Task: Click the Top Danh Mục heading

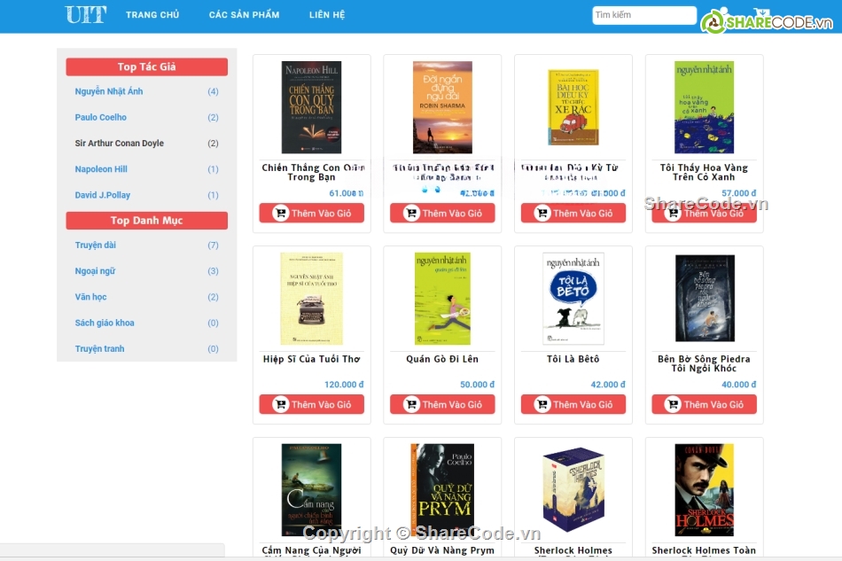Action: tap(146, 220)
